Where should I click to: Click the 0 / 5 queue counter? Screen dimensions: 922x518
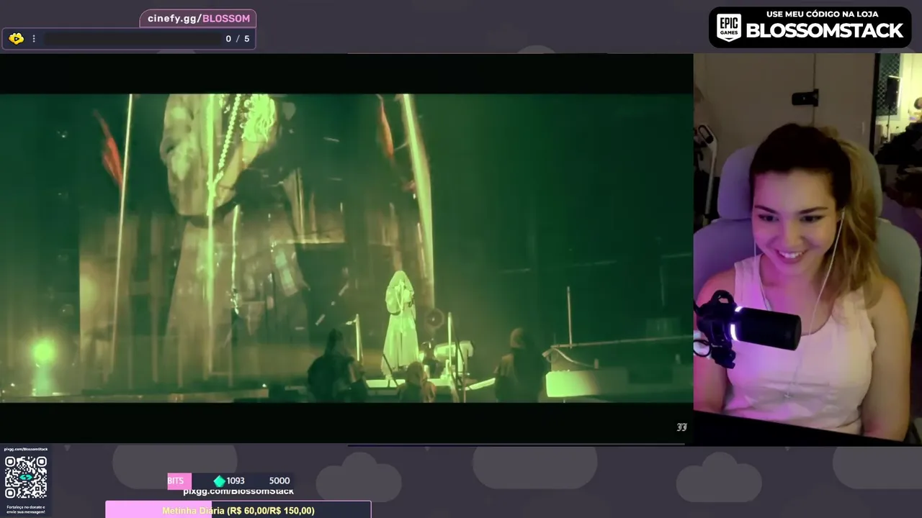[238, 39]
